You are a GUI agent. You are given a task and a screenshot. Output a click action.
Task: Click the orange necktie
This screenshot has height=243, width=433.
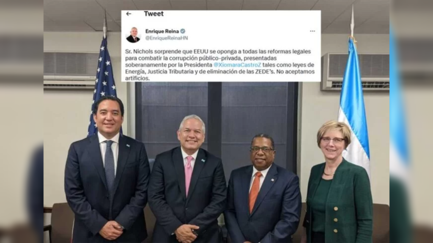click(255, 192)
